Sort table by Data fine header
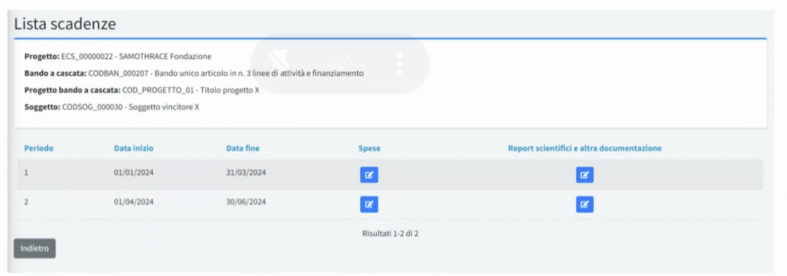Screen dimensions: 787x276 tap(243, 148)
